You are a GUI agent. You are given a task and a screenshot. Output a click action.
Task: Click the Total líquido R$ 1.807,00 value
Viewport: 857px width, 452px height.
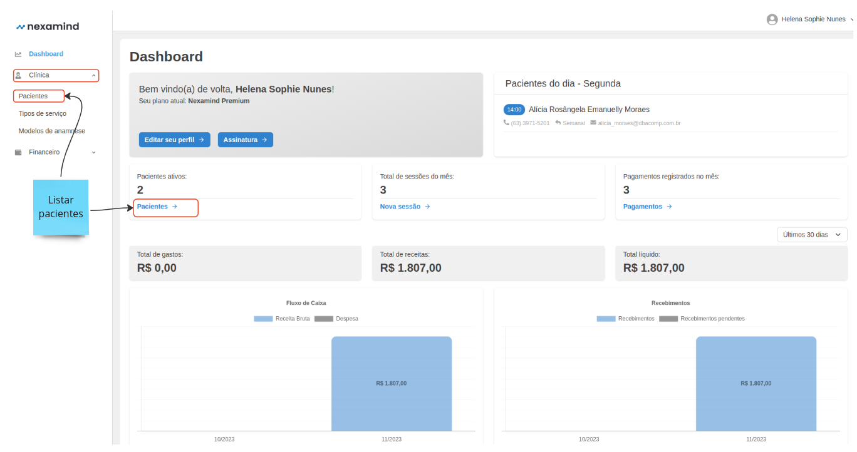[654, 268]
